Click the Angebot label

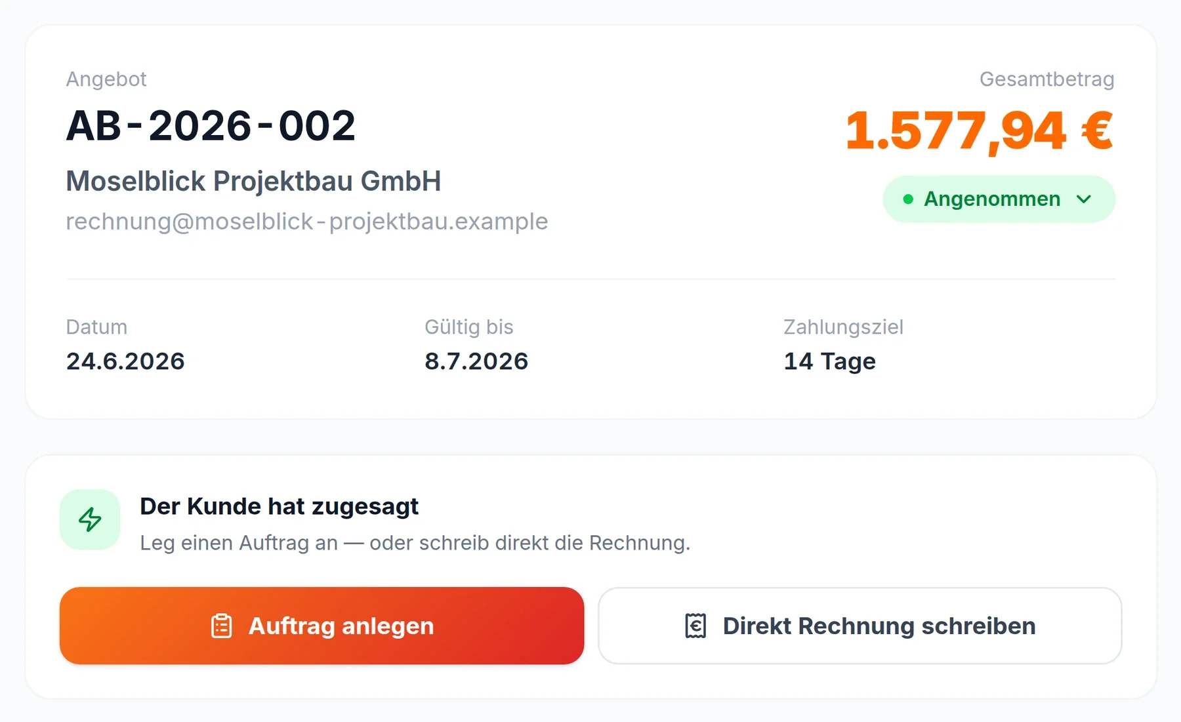pyautogui.click(x=106, y=79)
